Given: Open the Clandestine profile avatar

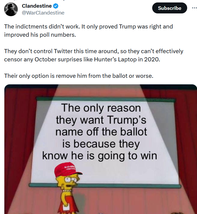Looking at the screenshot, I should pyautogui.click(x=11, y=9).
